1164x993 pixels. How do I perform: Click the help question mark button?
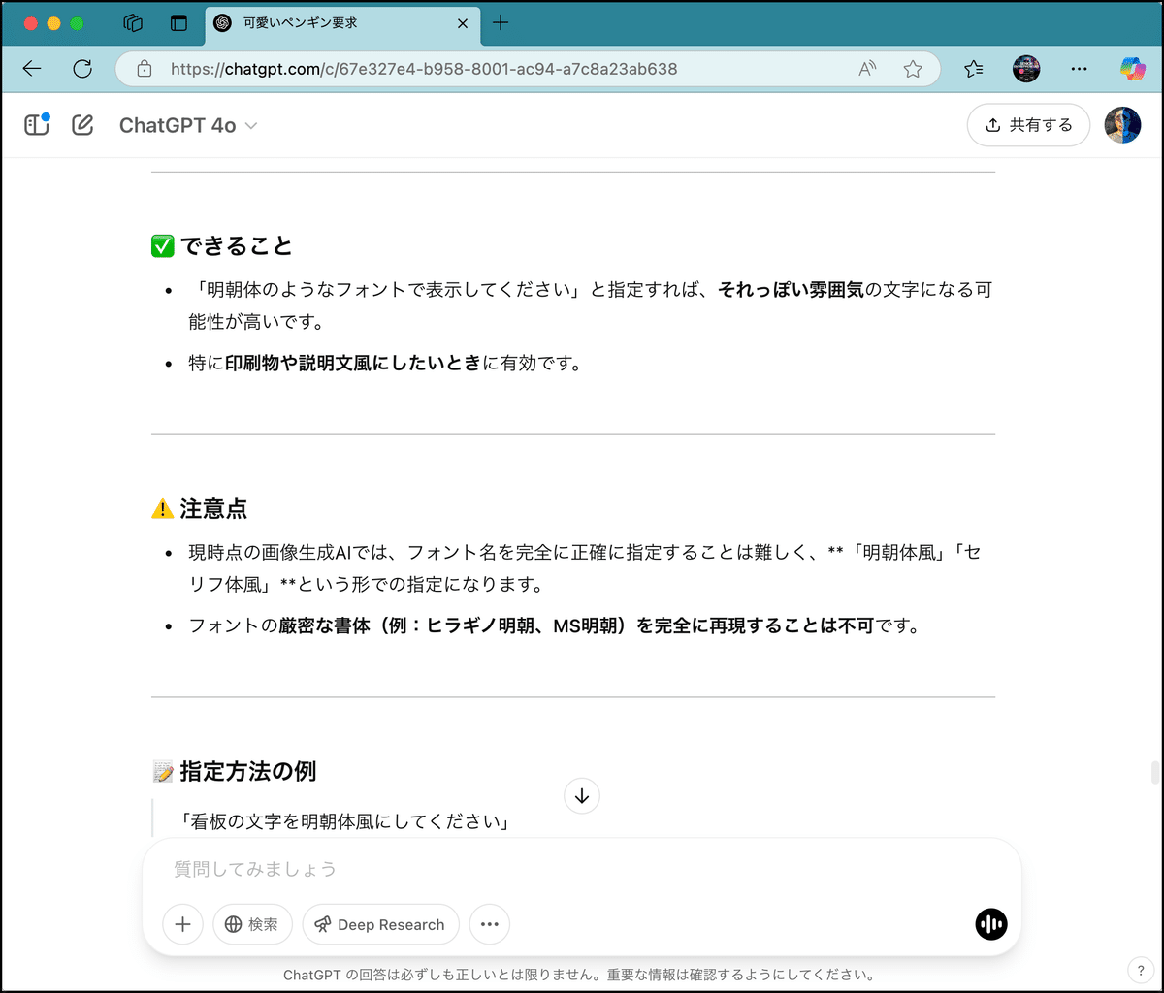pyautogui.click(x=1141, y=970)
